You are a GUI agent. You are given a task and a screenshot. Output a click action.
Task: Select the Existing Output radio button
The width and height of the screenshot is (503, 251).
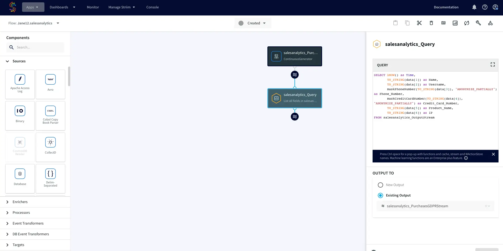coord(380,195)
